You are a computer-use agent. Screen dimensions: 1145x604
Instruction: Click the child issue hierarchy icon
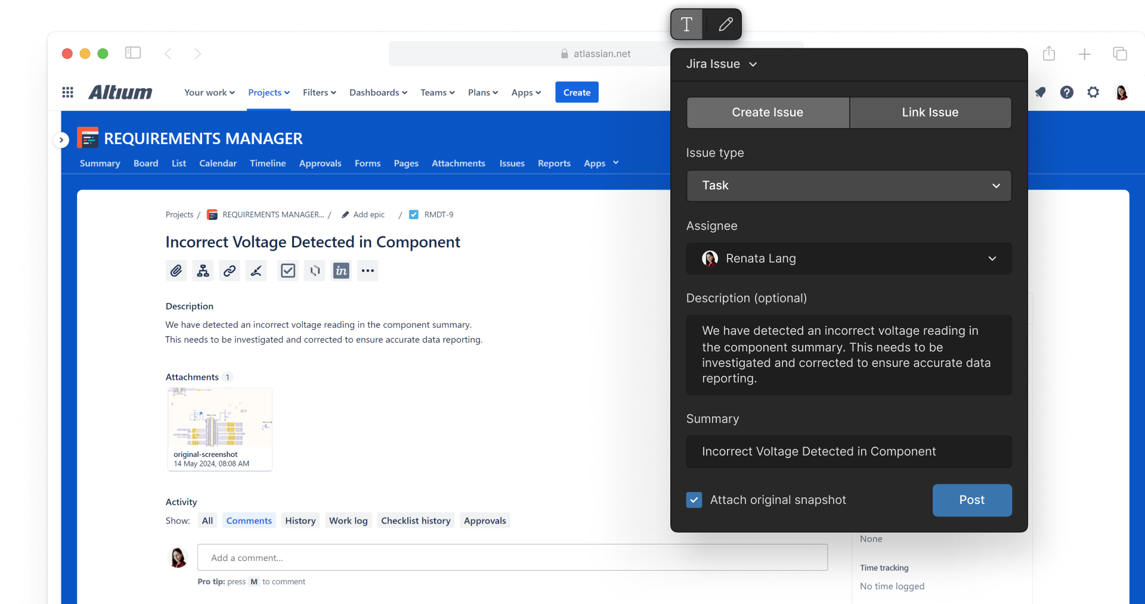203,271
